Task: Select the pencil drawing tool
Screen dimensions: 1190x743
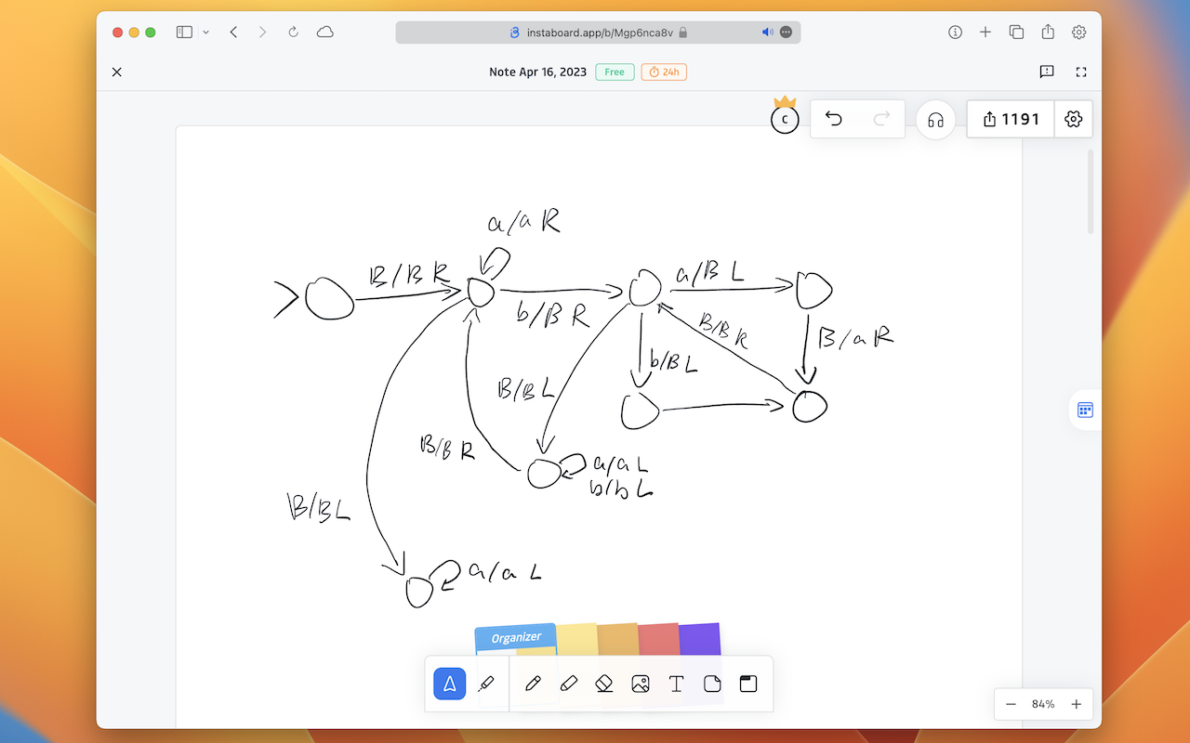Action: (x=532, y=684)
